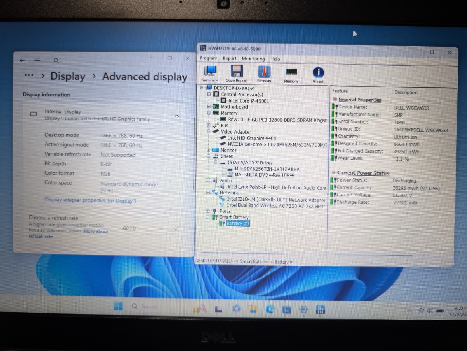The image size is (467, 351).
Task: Click the About info icon in HWiNFO
Action: tap(318, 74)
